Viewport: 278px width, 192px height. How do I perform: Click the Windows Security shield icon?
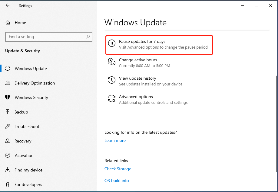click(8, 97)
